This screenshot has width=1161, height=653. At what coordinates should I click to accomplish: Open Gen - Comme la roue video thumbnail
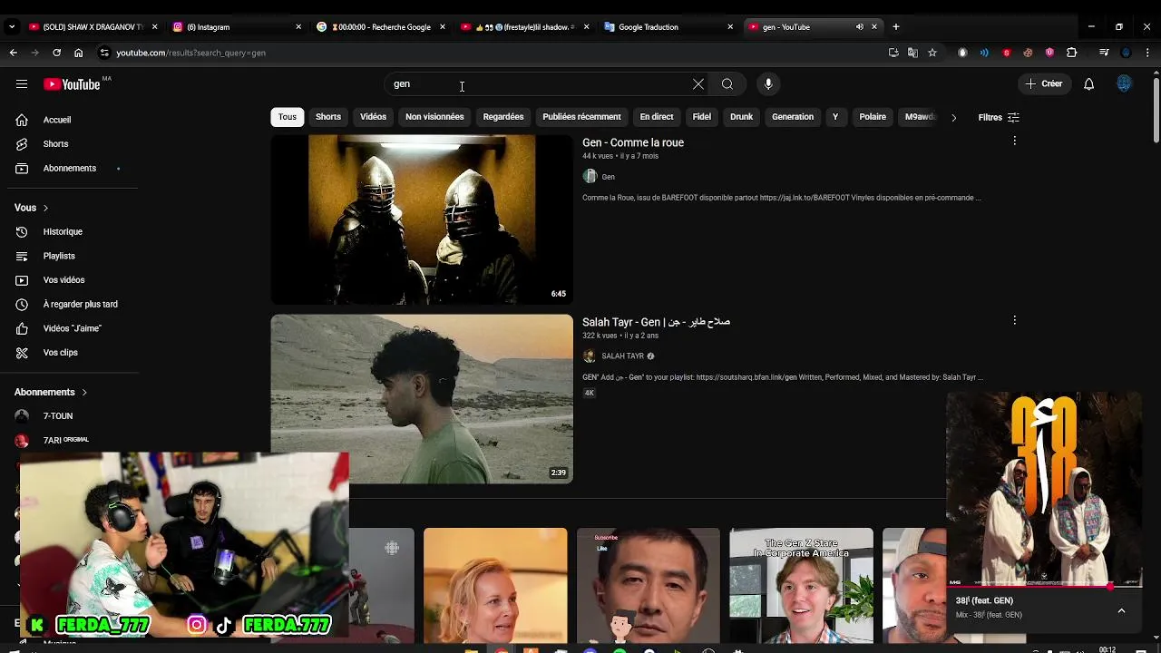point(422,219)
